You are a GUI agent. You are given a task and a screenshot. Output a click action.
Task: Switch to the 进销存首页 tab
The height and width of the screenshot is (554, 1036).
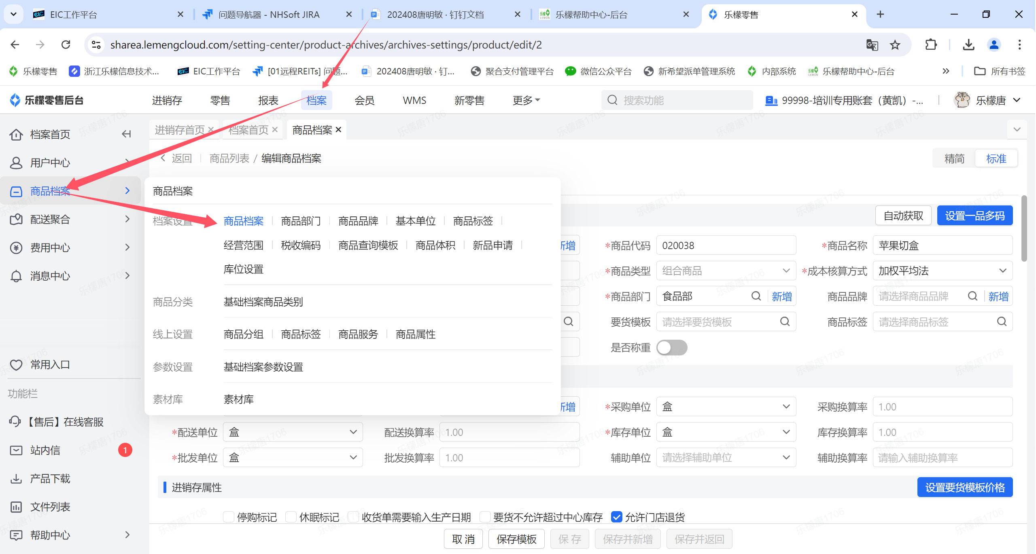click(180, 130)
